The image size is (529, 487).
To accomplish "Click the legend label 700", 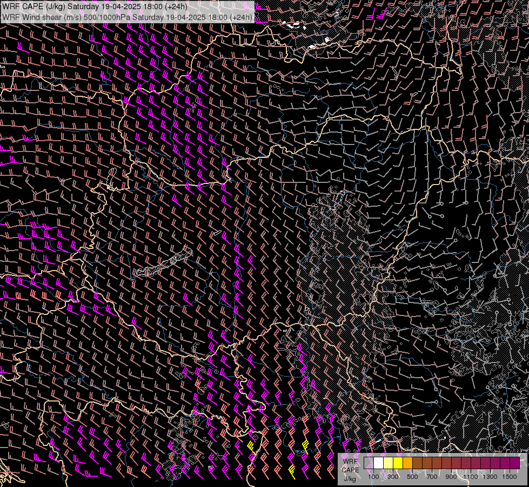I will pos(432,477).
